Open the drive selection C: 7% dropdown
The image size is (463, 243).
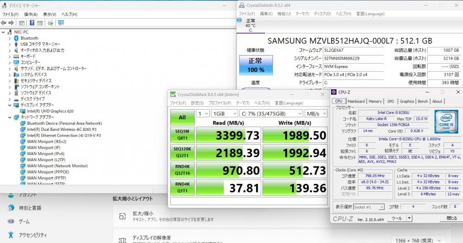pyautogui.click(x=271, y=113)
